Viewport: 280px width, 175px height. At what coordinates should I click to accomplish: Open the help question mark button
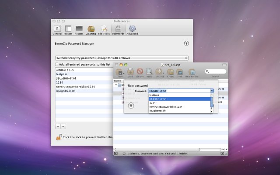[x=186, y=43]
